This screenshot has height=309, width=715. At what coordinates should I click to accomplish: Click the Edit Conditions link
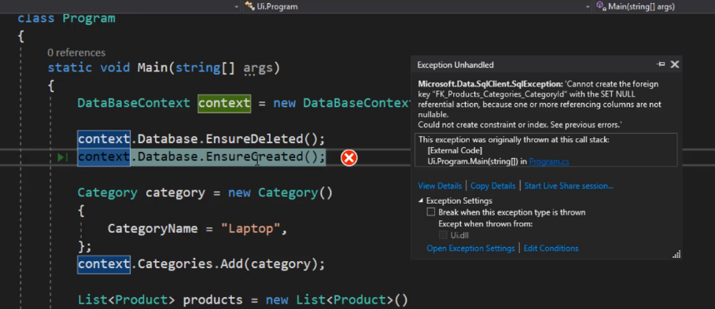551,248
